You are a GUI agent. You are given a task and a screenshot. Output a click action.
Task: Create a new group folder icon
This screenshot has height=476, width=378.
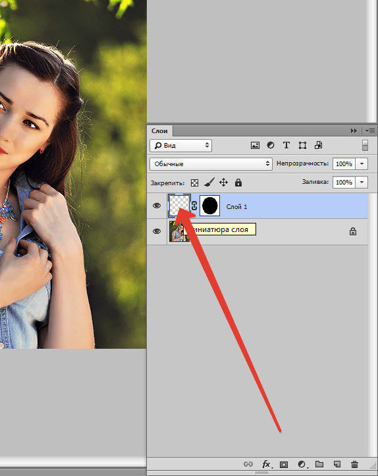(x=319, y=464)
